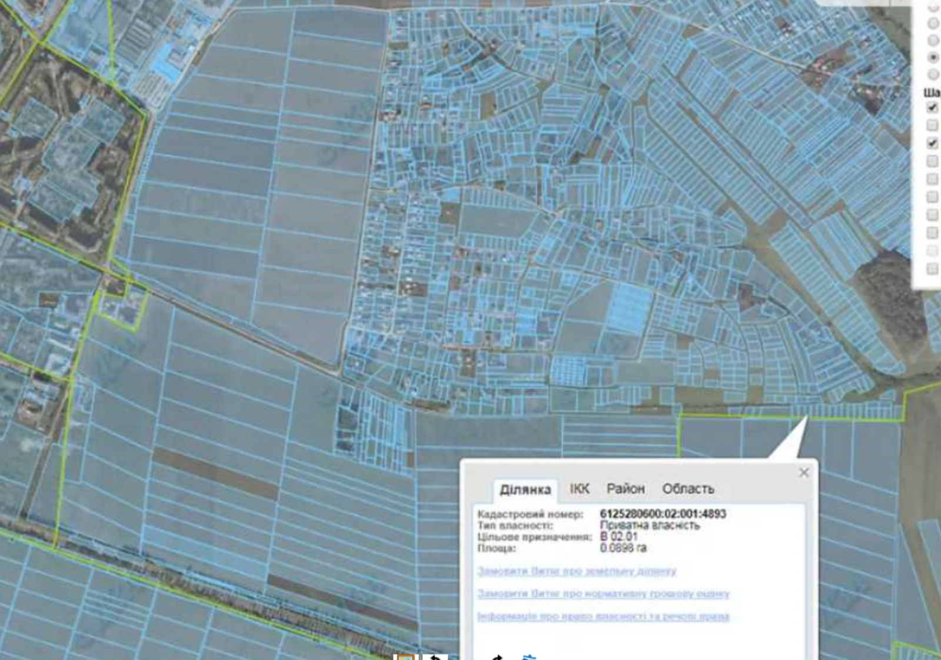
Task: Click the cadastral number 6125280600:02:001:4893
Action: pyautogui.click(x=663, y=514)
